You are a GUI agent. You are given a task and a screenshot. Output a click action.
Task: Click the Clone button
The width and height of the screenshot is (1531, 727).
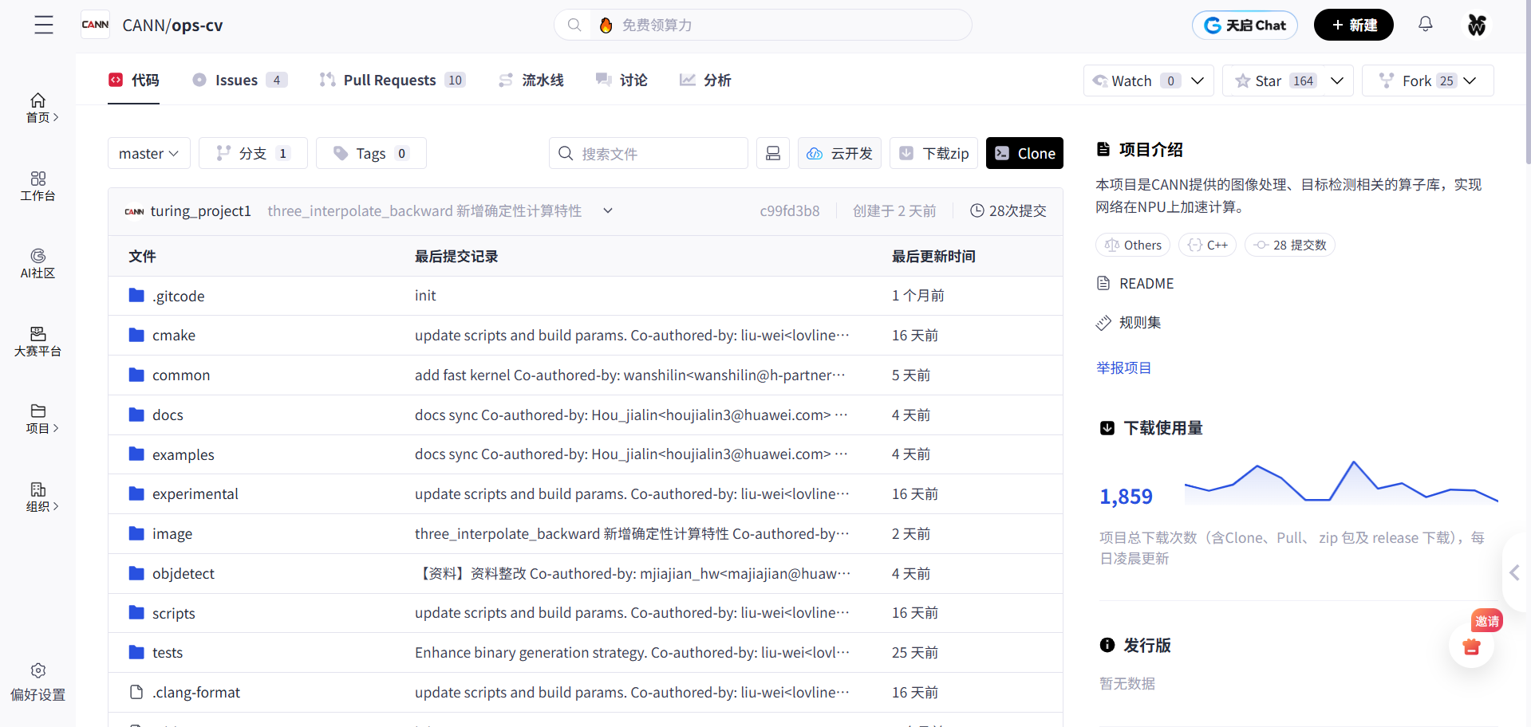pyautogui.click(x=1024, y=153)
